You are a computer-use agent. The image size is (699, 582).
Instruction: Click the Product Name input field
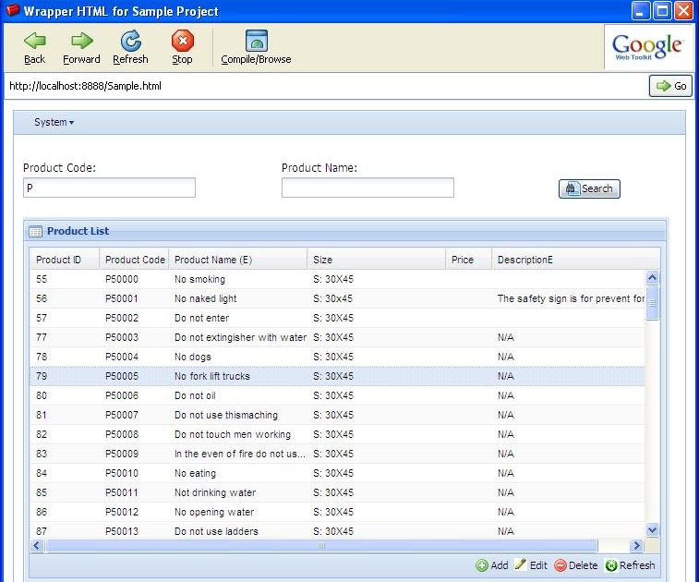[368, 188]
